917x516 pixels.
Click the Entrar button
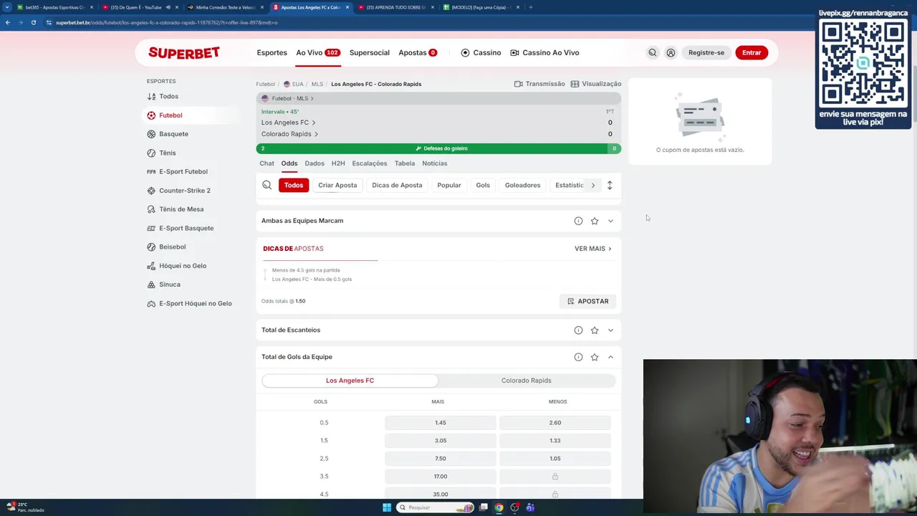pos(752,52)
